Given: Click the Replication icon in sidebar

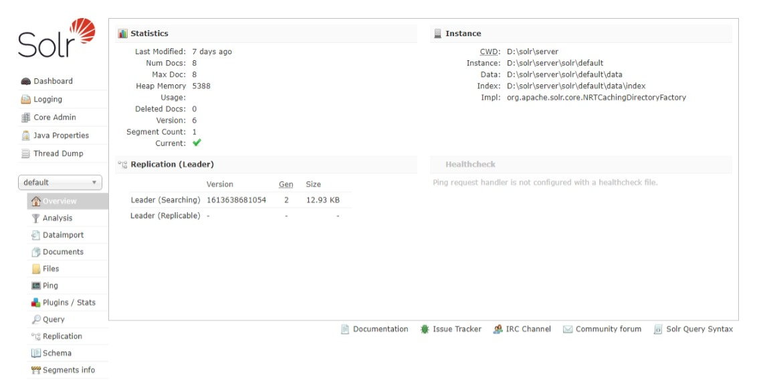Looking at the screenshot, I should pyautogui.click(x=35, y=337).
